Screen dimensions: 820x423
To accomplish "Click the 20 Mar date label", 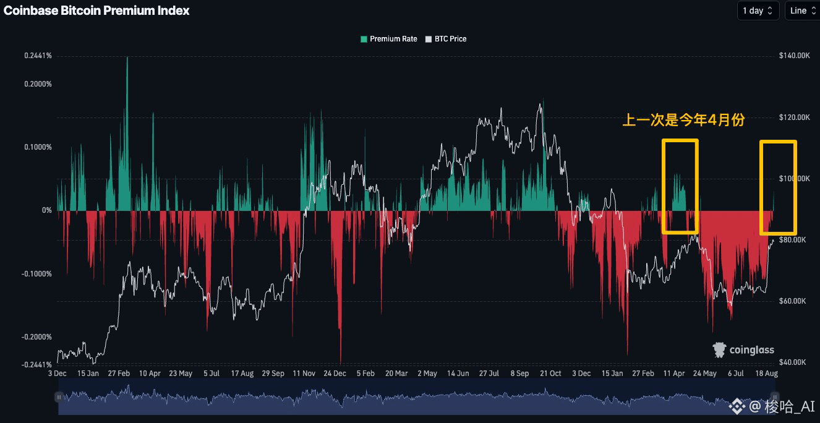I will (x=396, y=374).
